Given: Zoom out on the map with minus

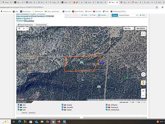Looking at the screenshot, I should tap(143, 96).
